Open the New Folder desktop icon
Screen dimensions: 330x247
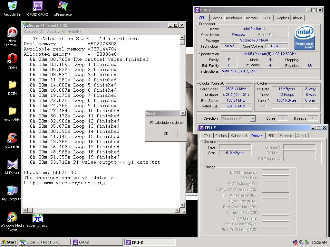pos(12,114)
